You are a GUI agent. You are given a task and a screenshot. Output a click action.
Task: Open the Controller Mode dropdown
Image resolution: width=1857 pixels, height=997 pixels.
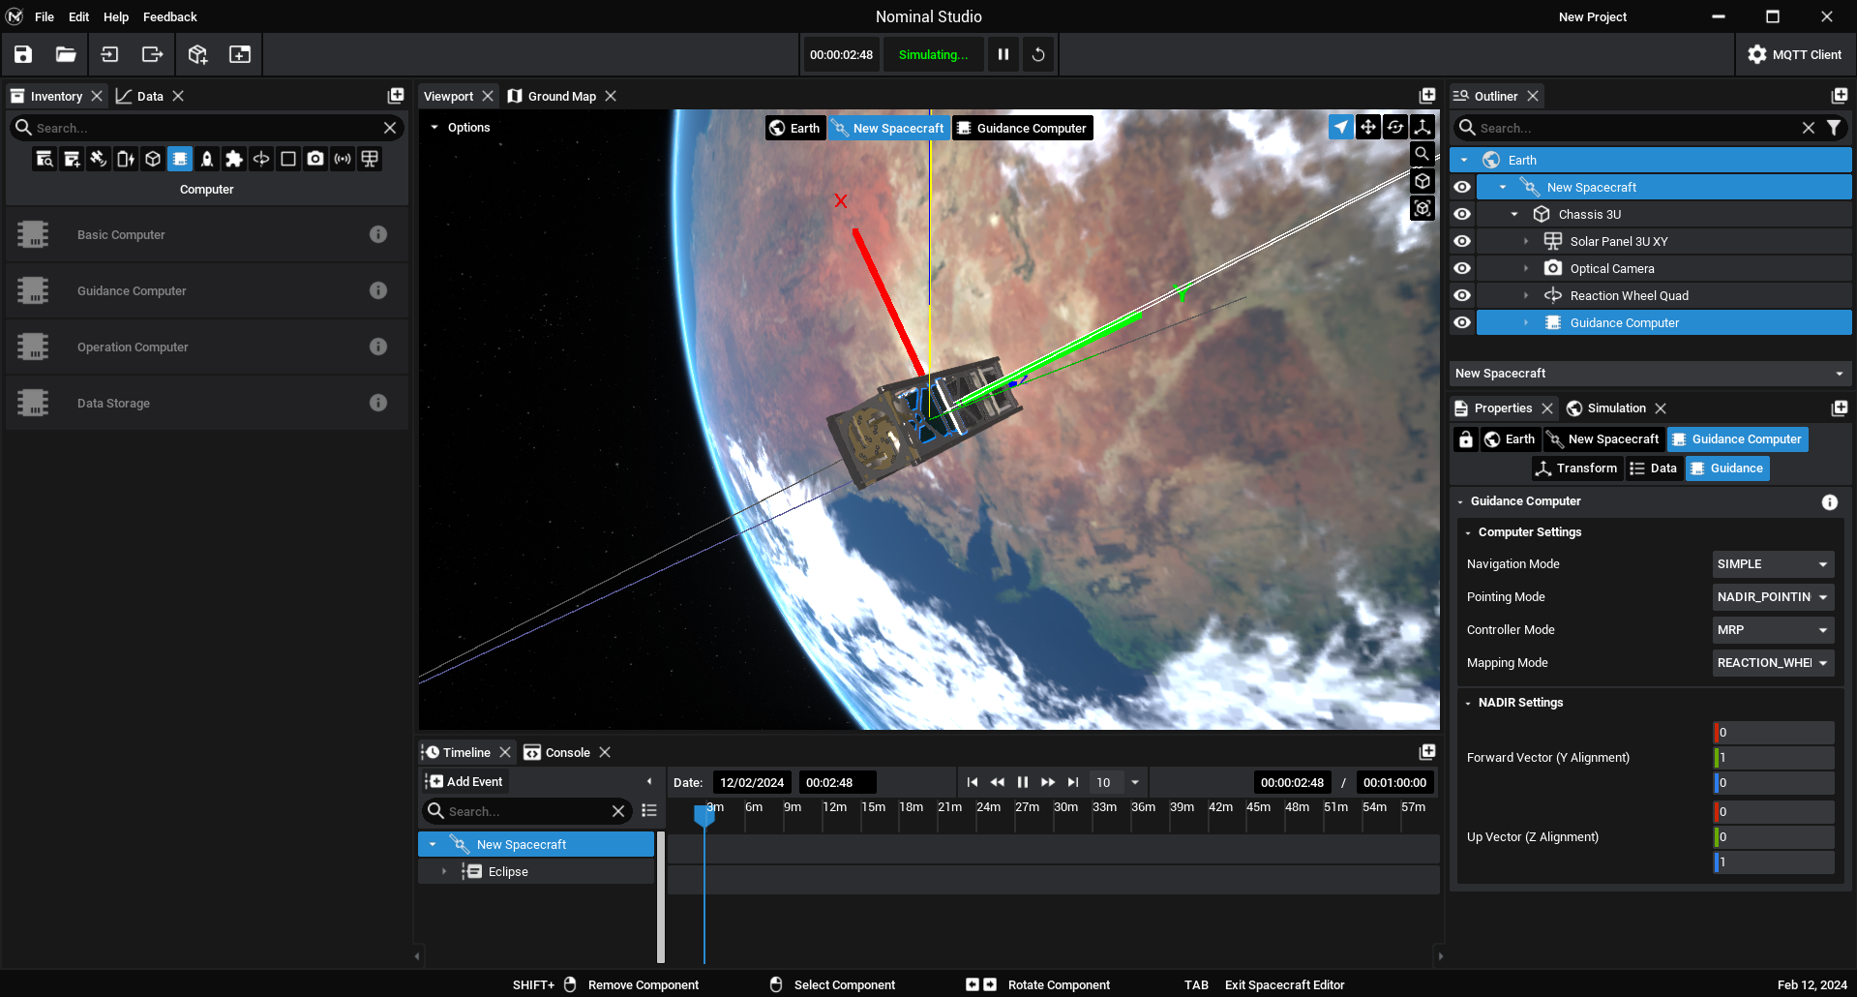pos(1773,630)
